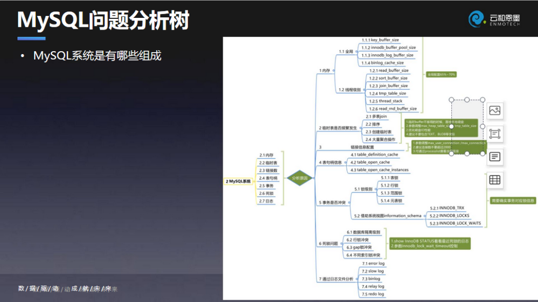The image size is (538, 302).
Task: Click the '7.1 error log' node
Action: point(373,264)
